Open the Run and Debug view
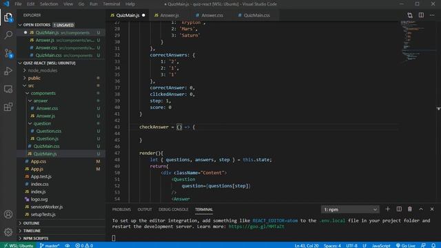441x248 pixels. point(8,71)
